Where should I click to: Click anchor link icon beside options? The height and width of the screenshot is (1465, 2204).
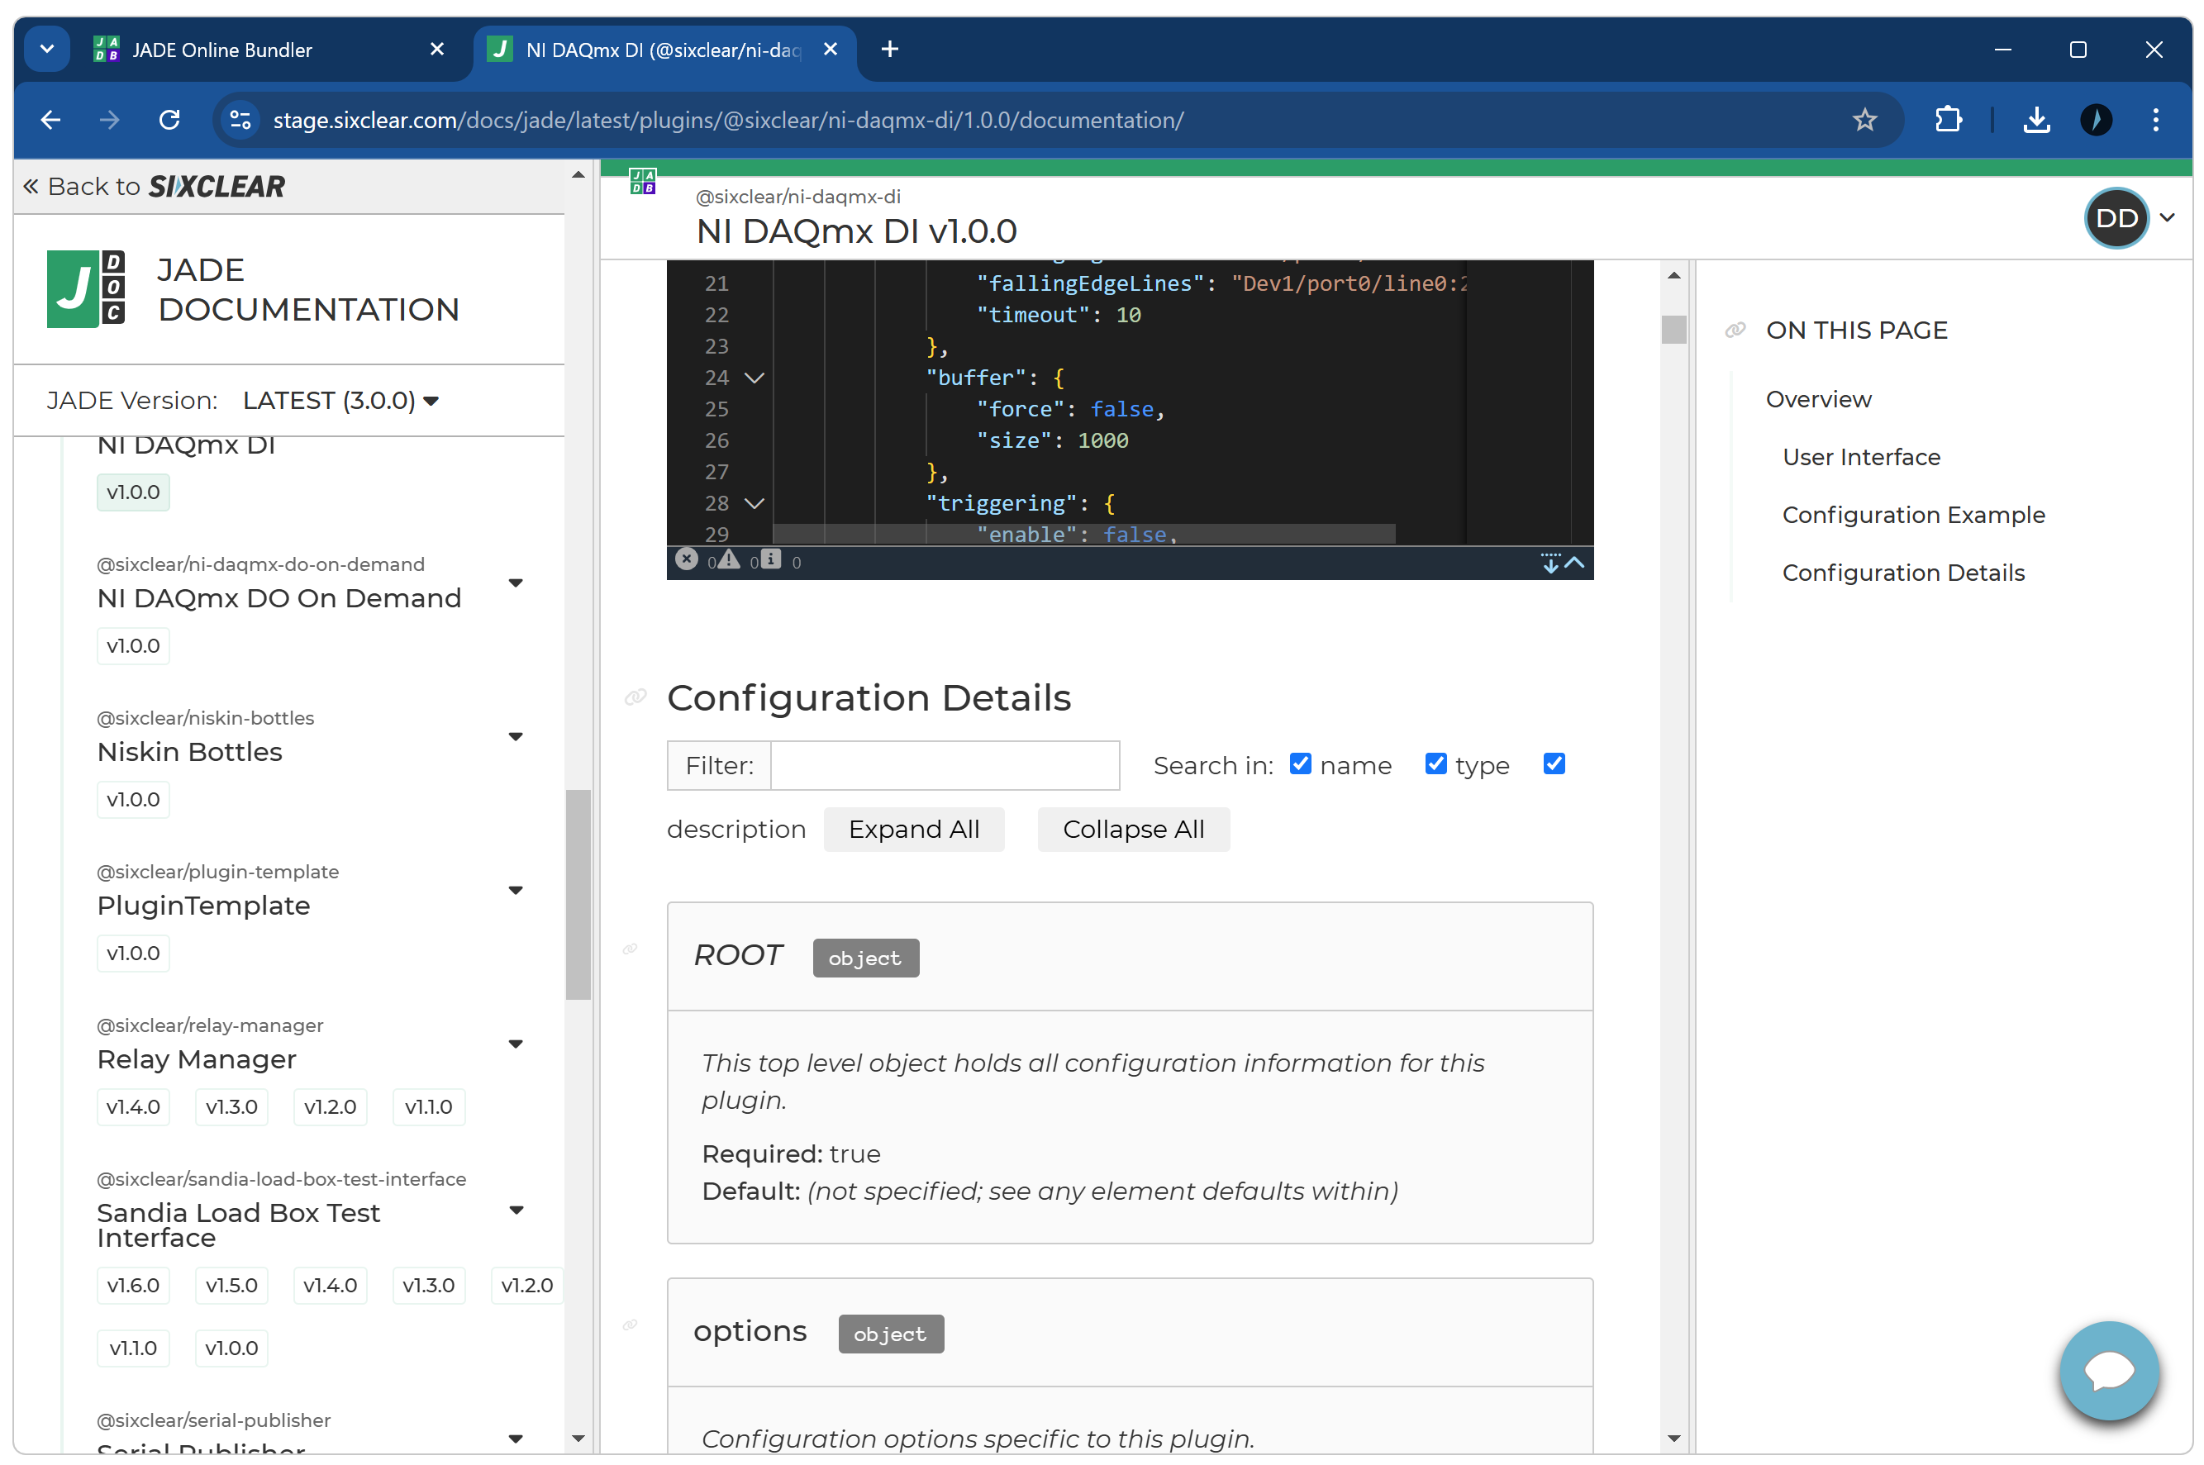(631, 1325)
